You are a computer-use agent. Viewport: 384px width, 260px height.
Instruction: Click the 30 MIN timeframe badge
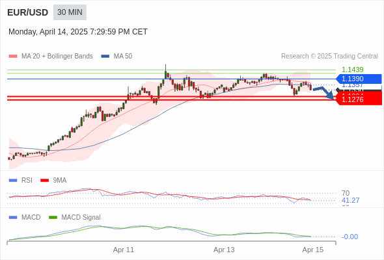coord(70,12)
